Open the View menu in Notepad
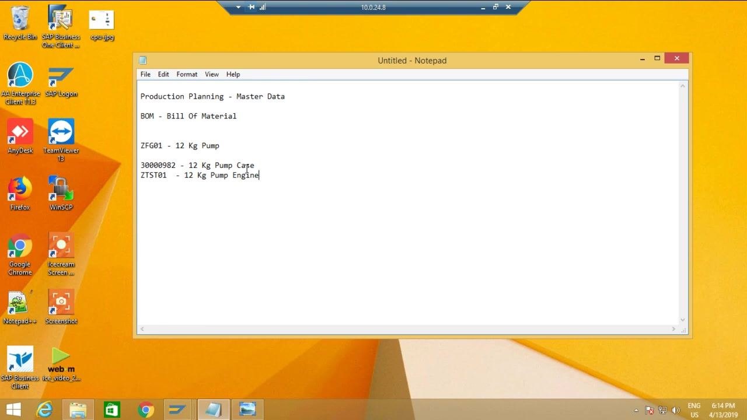The width and height of the screenshot is (747, 420). 212,74
